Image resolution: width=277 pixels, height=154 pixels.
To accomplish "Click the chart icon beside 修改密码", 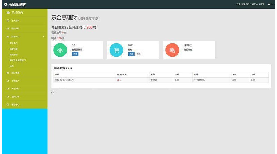I will (x=8, y=28).
